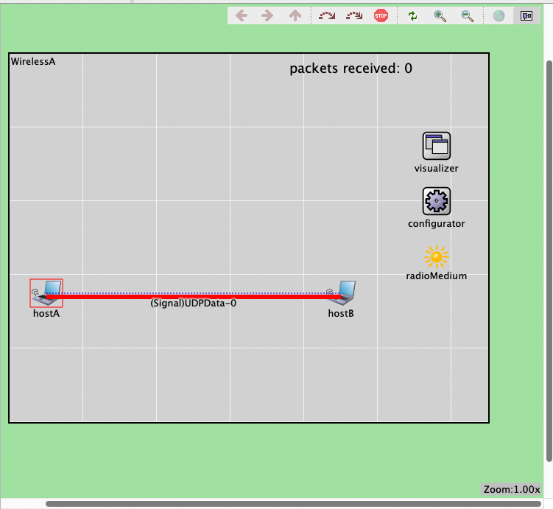Toggle the 2D module view icon

click(x=526, y=15)
